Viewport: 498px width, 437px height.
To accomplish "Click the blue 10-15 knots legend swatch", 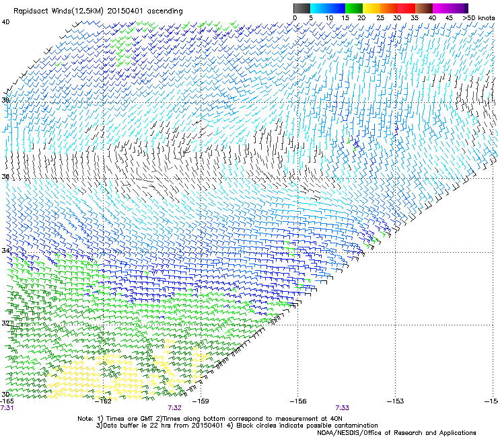I will click(x=336, y=8).
